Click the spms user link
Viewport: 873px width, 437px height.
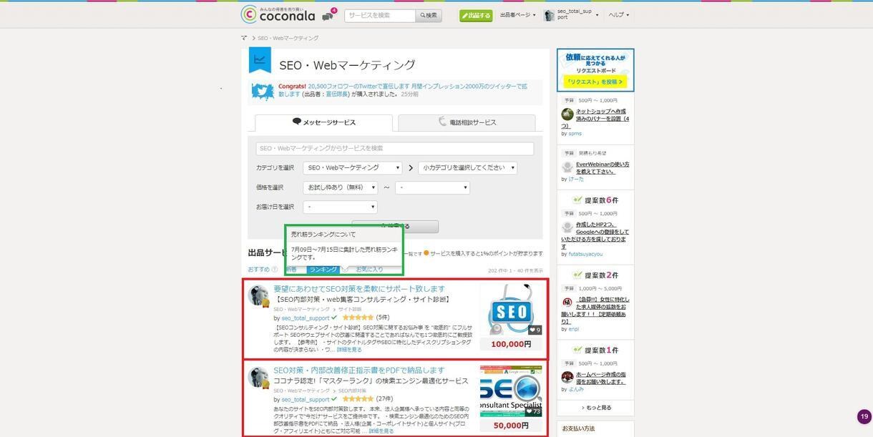(x=575, y=134)
